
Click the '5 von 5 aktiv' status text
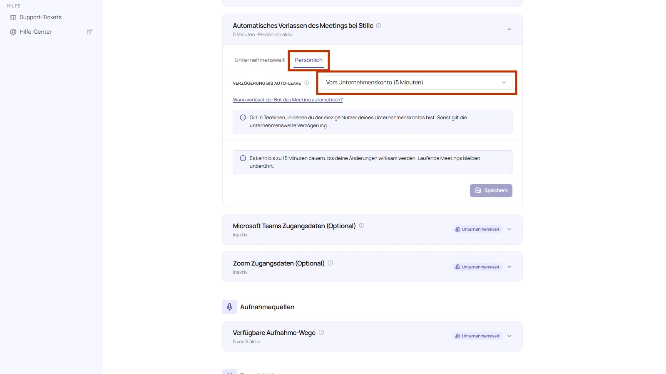coord(246,342)
